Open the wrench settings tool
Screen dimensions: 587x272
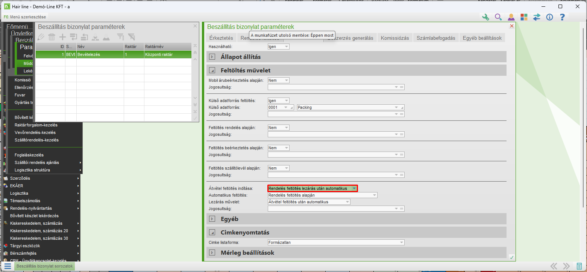pos(485,17)
